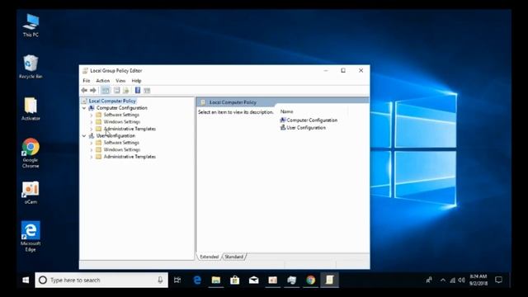528x297 pixels.
Task: Expand Administrative Templates under User Configuration
Action: click(x=92, y=157)
